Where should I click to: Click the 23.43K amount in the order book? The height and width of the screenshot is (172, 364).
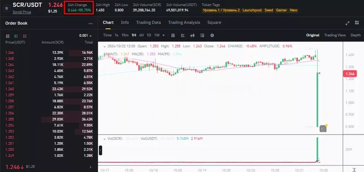click(58, 89)
